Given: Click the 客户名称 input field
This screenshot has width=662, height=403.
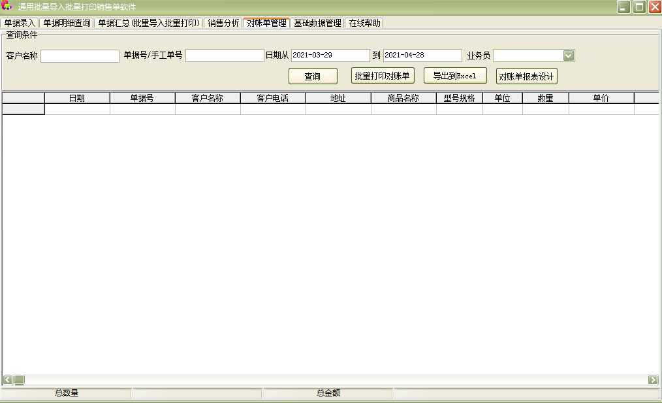Looking at the screenshot, I should pos(80,56).
